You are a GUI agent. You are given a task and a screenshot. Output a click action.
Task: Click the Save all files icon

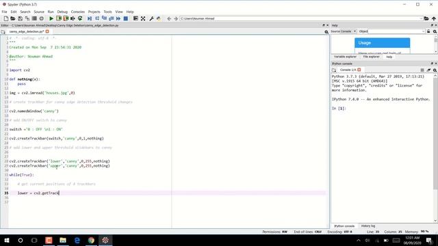(x=27, y=18)
